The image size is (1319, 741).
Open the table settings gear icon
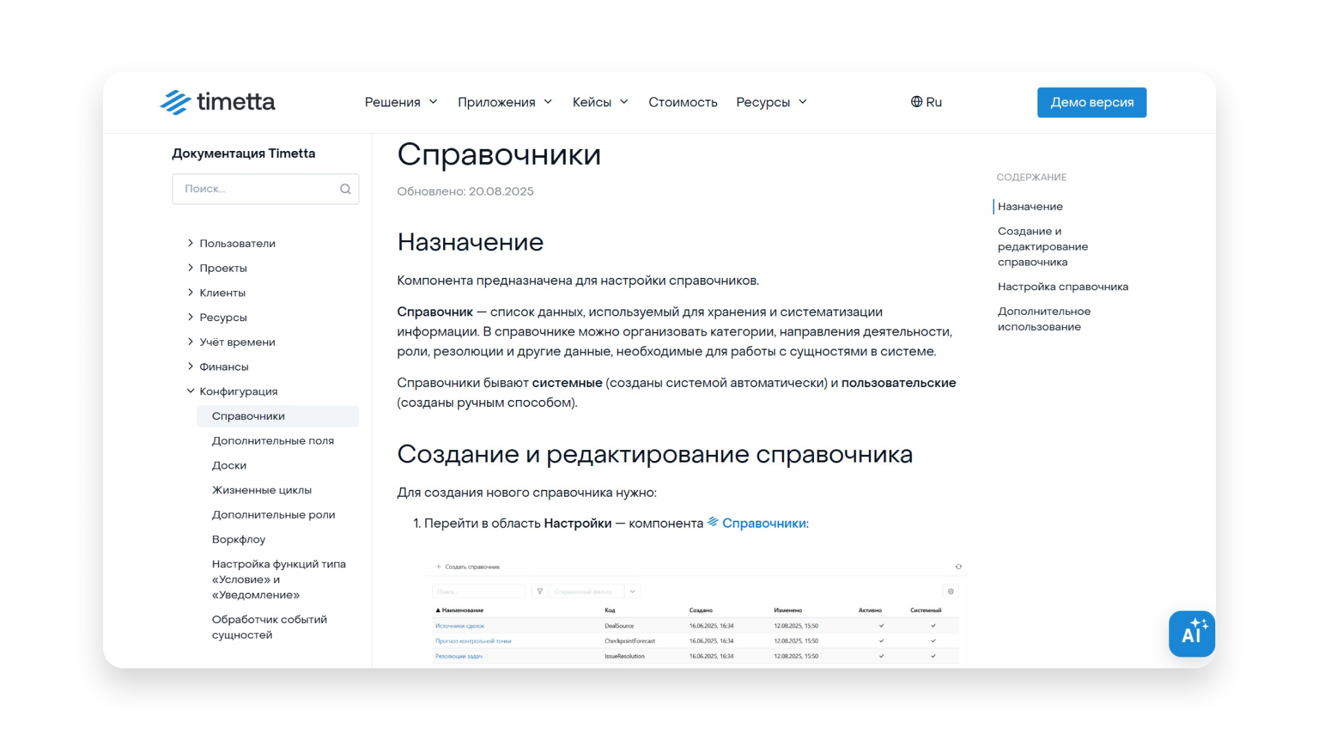[x=951, y=591]
